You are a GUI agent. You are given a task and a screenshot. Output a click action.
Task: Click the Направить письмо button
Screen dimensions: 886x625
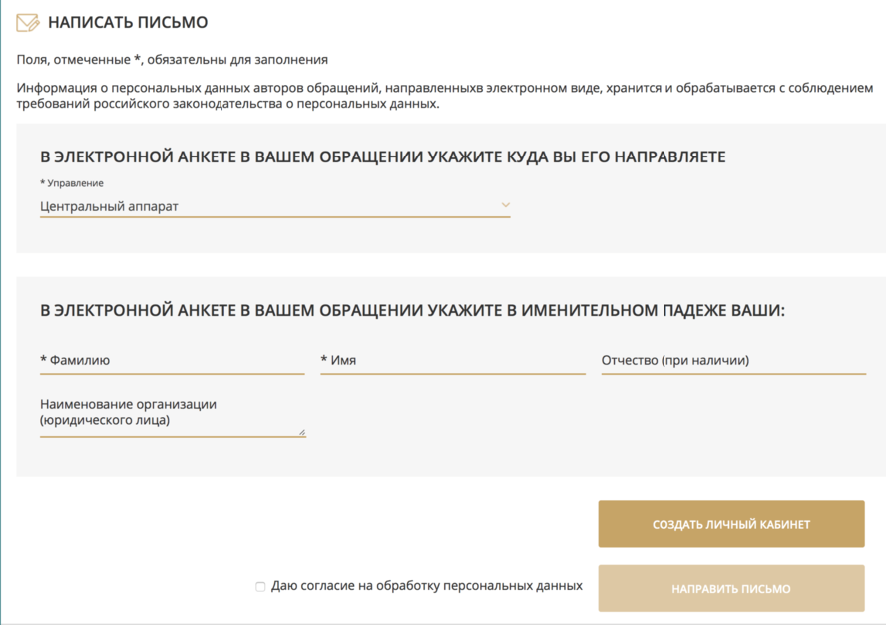tap(731, 589)
